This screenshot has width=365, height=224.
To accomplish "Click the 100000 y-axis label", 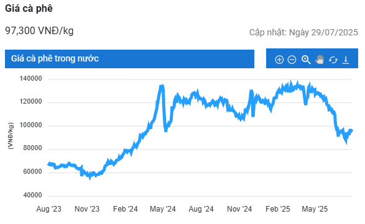I will pos(30,125).
